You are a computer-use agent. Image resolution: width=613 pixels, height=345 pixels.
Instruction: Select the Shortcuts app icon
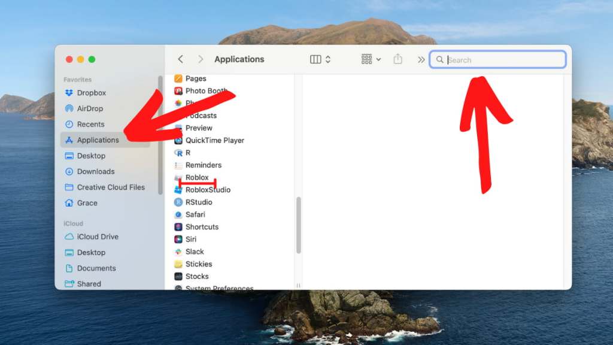[x=178, y=227]
